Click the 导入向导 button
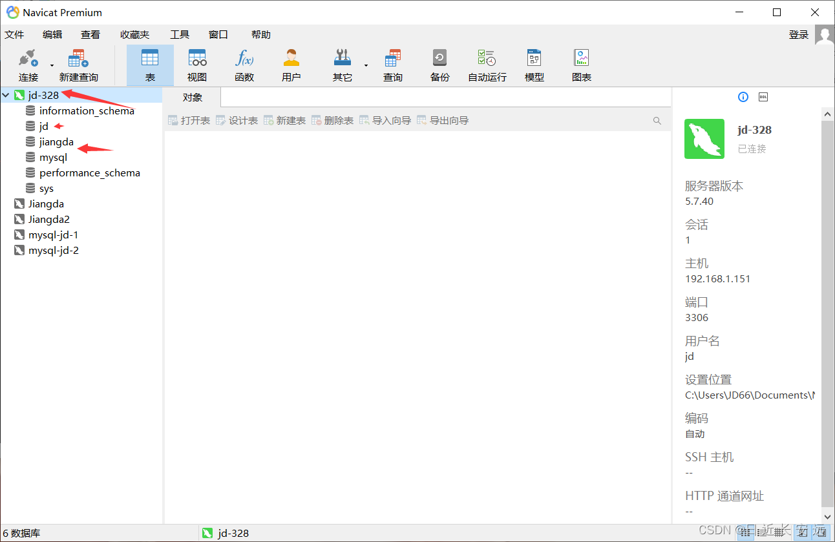The height and width of the screenshot is (542, 835). (386, 121)
